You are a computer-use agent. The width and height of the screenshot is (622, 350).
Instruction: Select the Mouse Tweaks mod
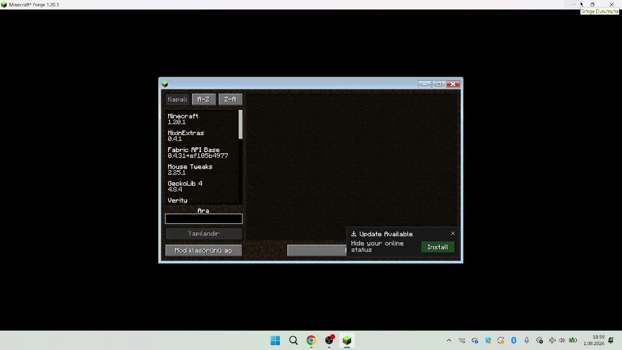[x=201, y=169]
